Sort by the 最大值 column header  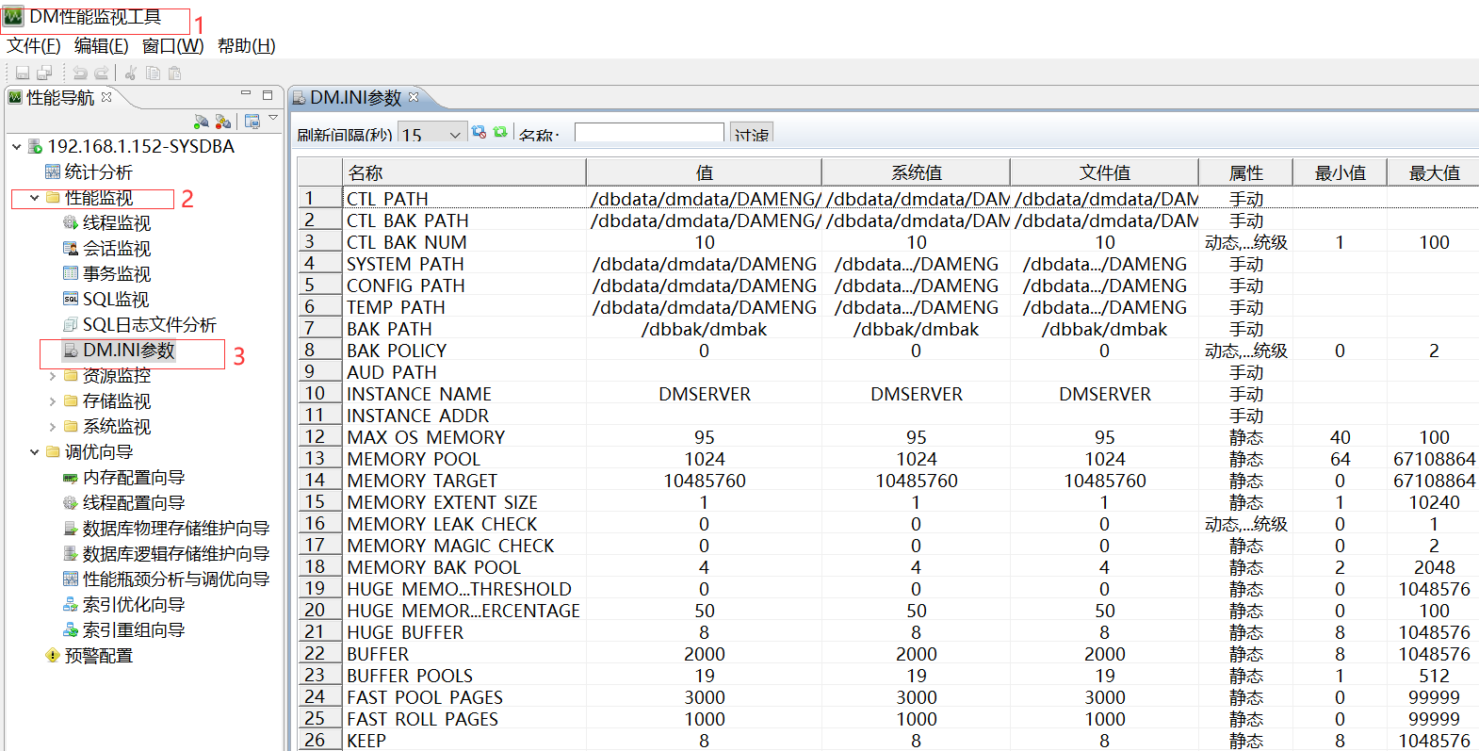[1433, 172]
